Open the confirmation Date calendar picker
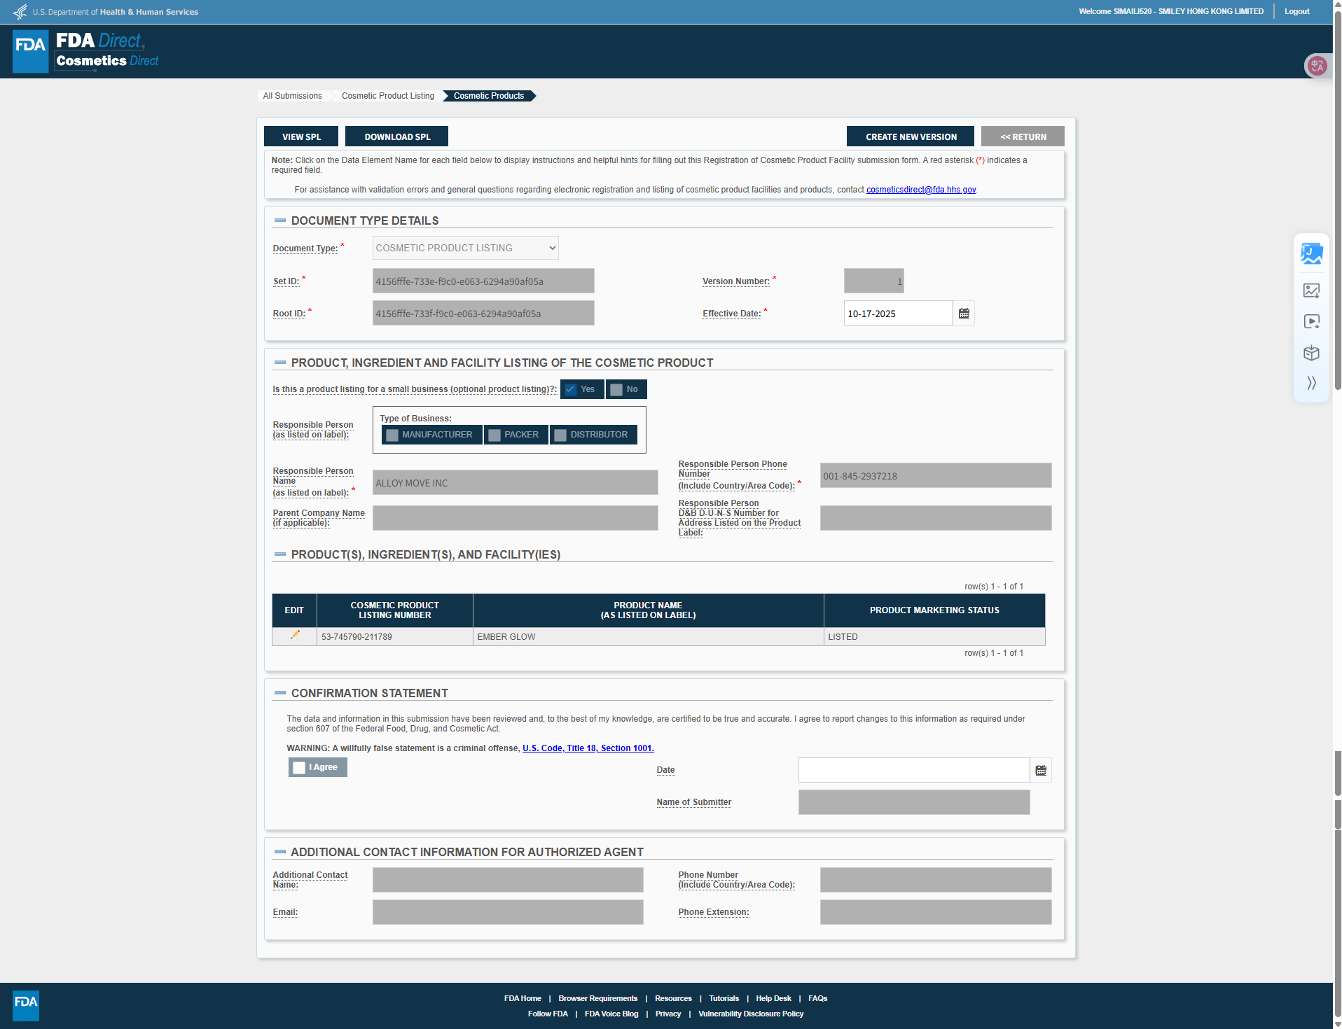This screenshot has width=1342, height=1029. tap(1041, 770)
